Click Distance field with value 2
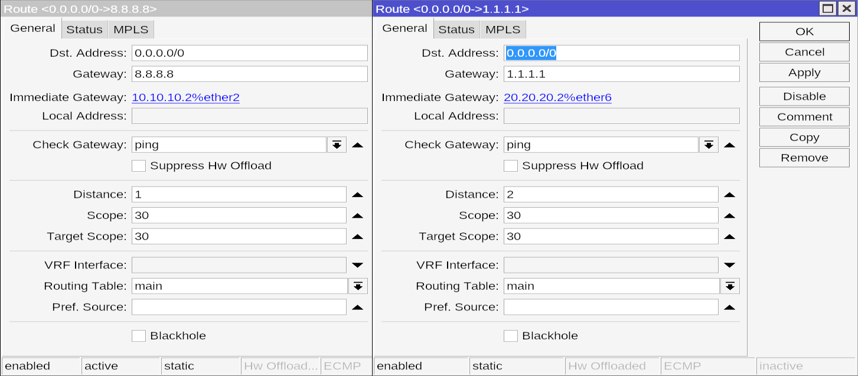This screenshot has height=376, width=858. pyautogui.click(x=611, y=195)
